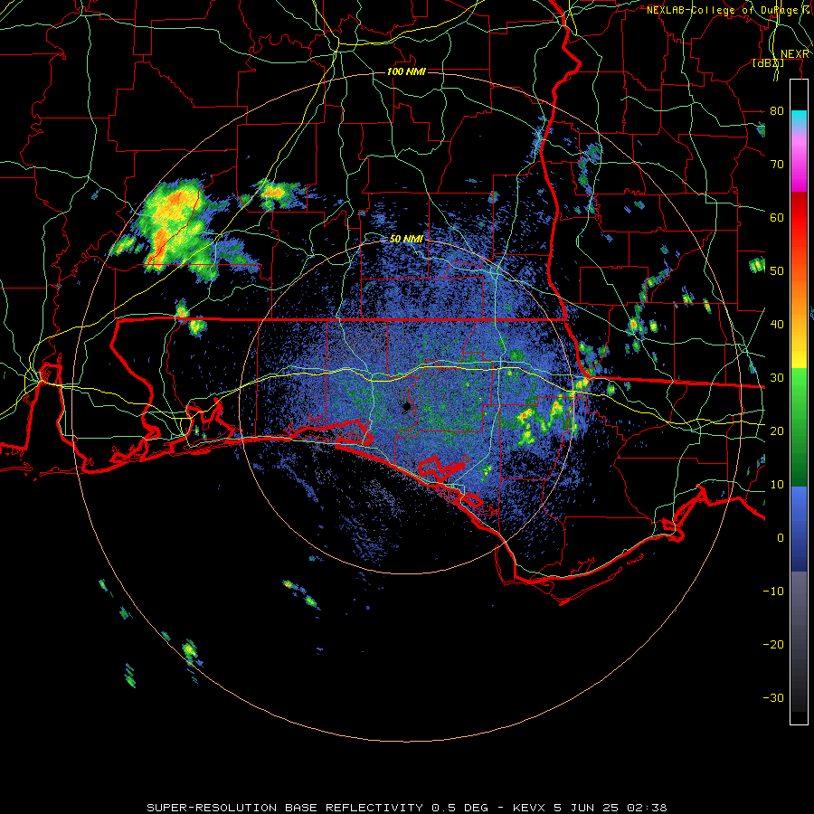Select the 10 value on dBZ scale
Viewport: 814px width, 814px height.
point(777,485)
